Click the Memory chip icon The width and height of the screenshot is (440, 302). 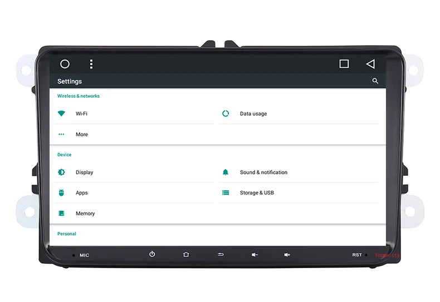coord(61,213)
